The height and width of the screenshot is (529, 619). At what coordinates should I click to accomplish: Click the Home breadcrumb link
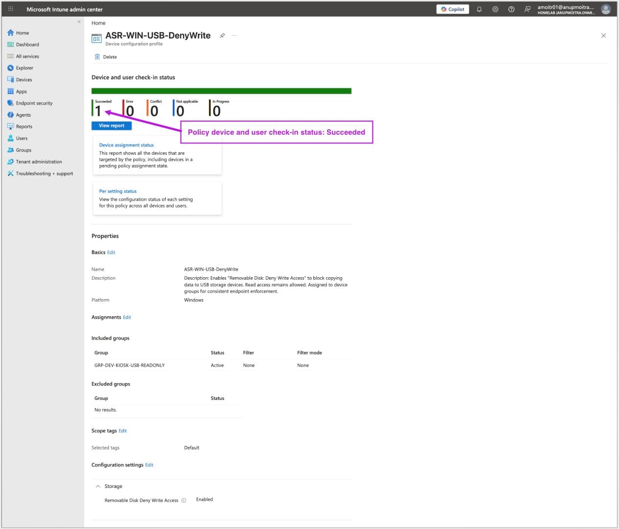pyautogui.click(x=98, y=23)
